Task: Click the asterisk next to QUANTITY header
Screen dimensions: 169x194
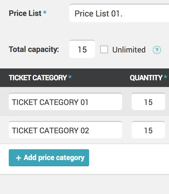Action: 165,77
